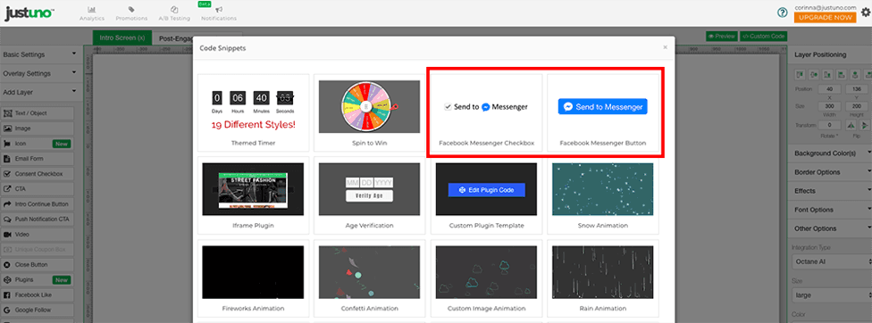
Task: Click the help question mark icon
Action: (783, 12)
